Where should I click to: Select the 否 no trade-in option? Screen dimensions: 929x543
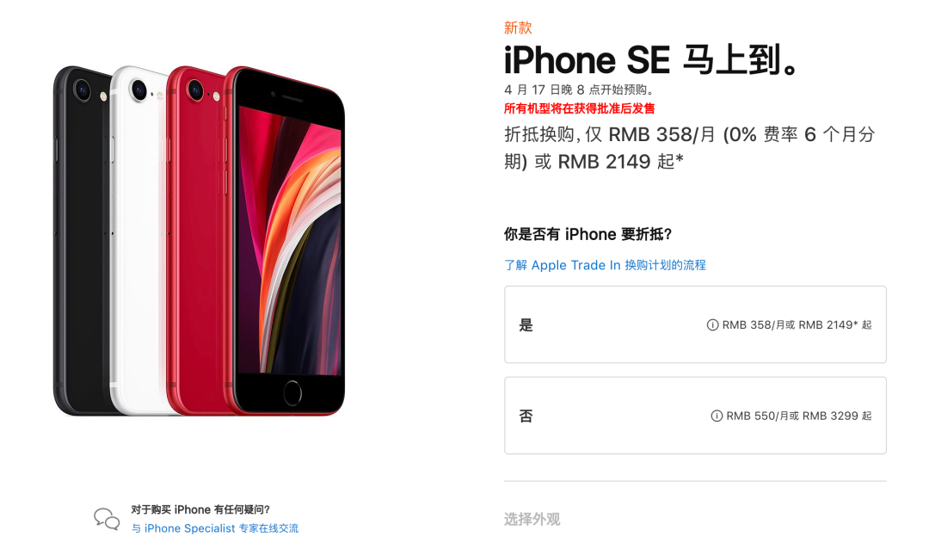[695, 416]
